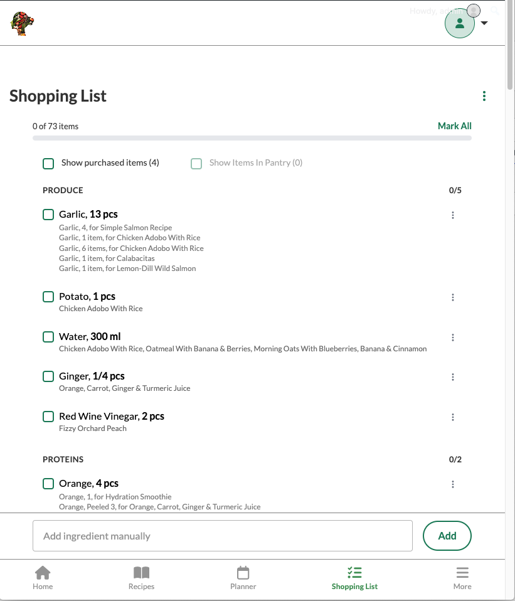This screenshot has height=601, width=515.
Task: Click 'Garlic, 1 item, for Calabacitas' line
Action: pos(107,258)
